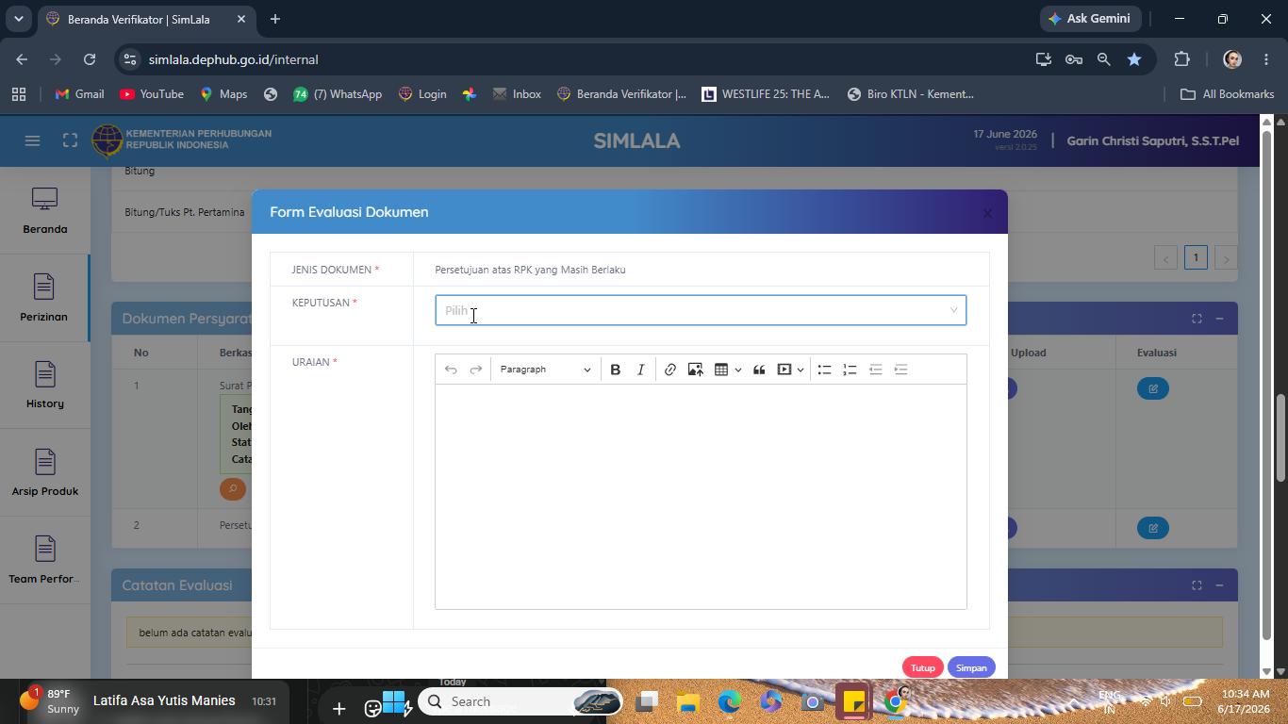Apply block quote formatting
Viewport: 1288px width, 724px height.
coord(759,370)
